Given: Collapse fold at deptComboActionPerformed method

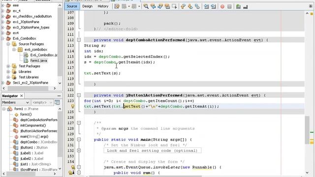Looking at the screenshot, I should [x=79, y=40].
